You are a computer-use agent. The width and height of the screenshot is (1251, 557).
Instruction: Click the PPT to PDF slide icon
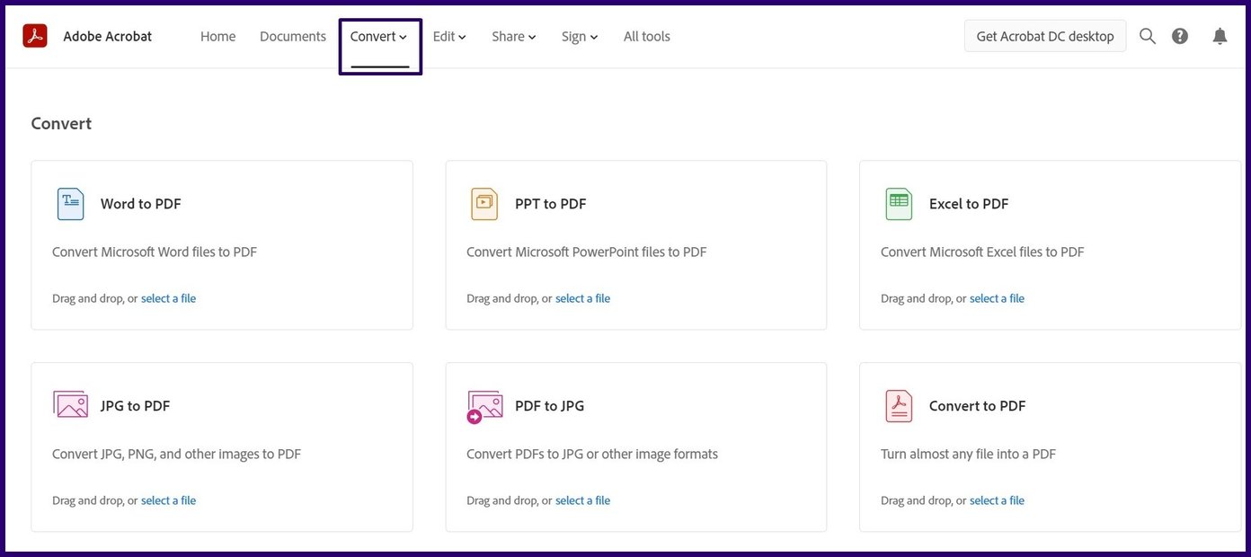click(x=484, y=204)
